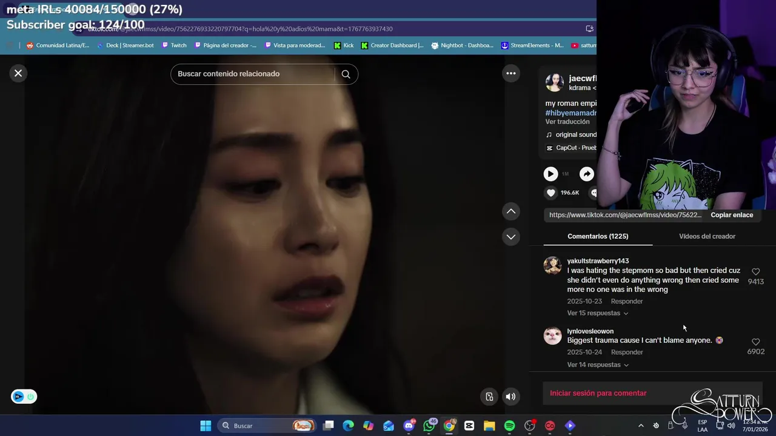Go to next video with down arrow
Image resolution: width=776 pixels, height=436 pixels.
pos(511,237)
